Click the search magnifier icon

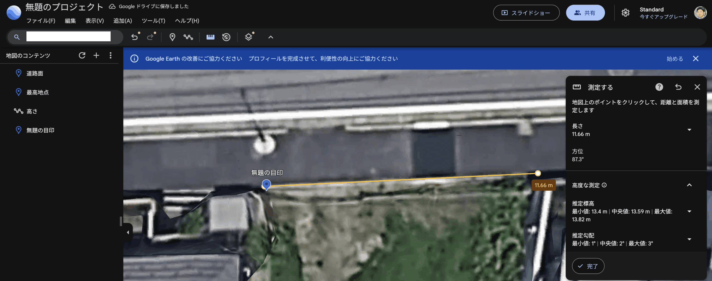pyautogui.click(x=17, y=37)
